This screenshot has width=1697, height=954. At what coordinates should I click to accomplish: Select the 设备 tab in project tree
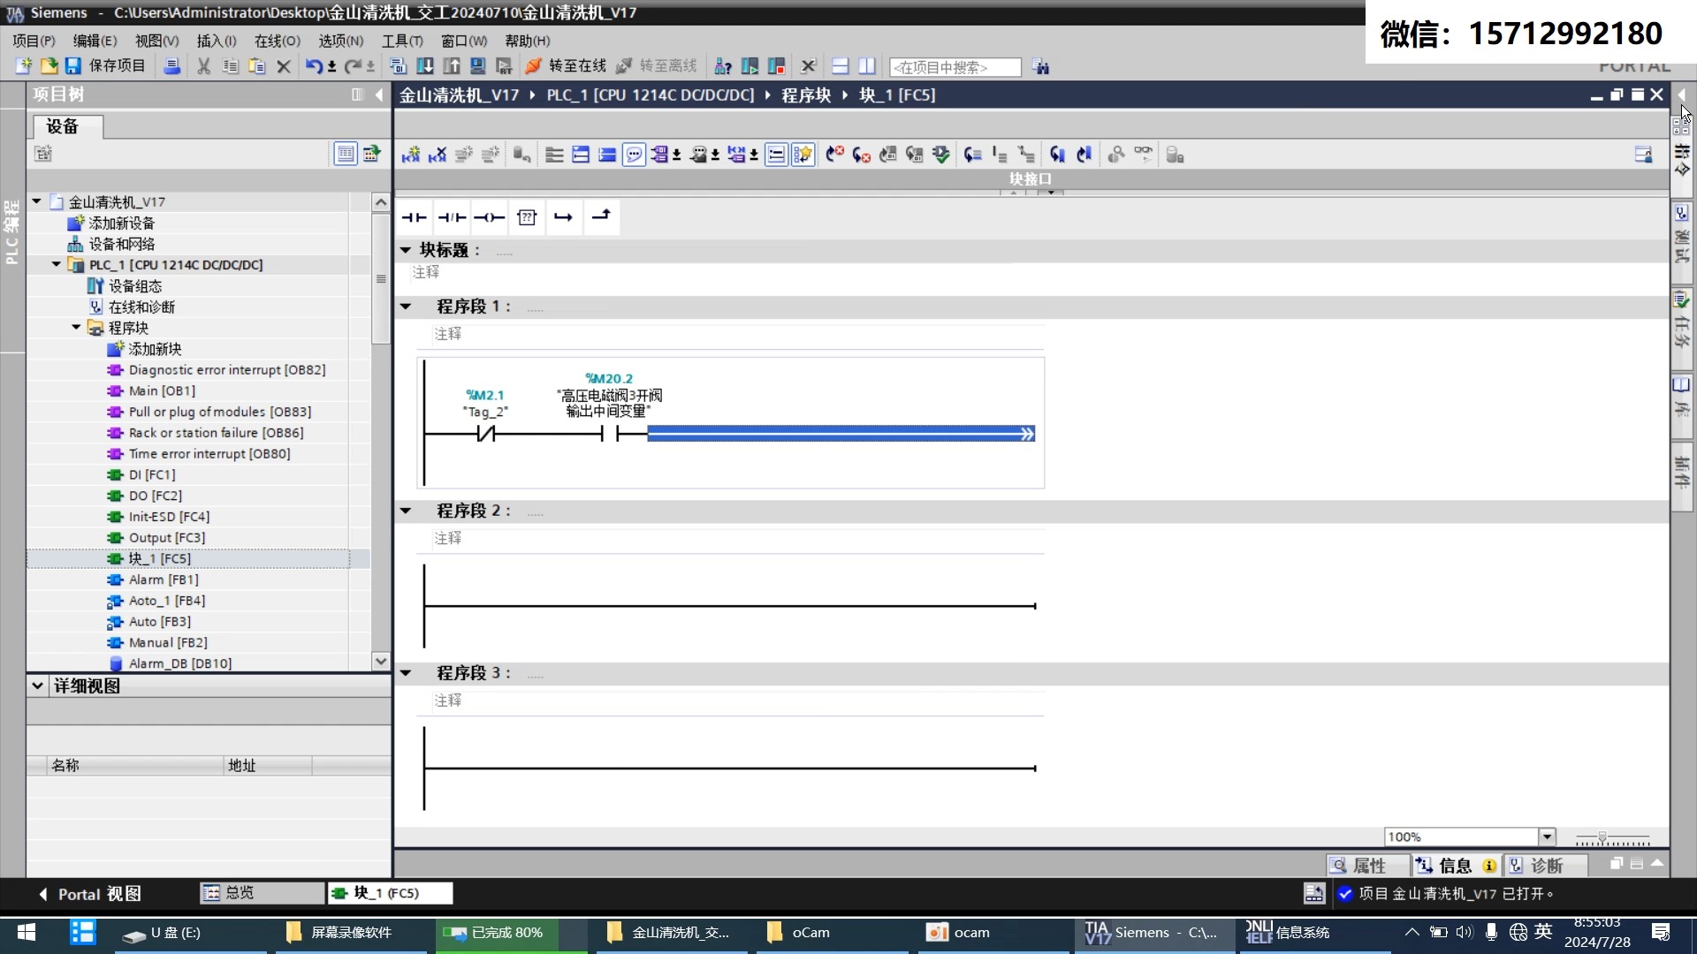[x=68, y=126]
